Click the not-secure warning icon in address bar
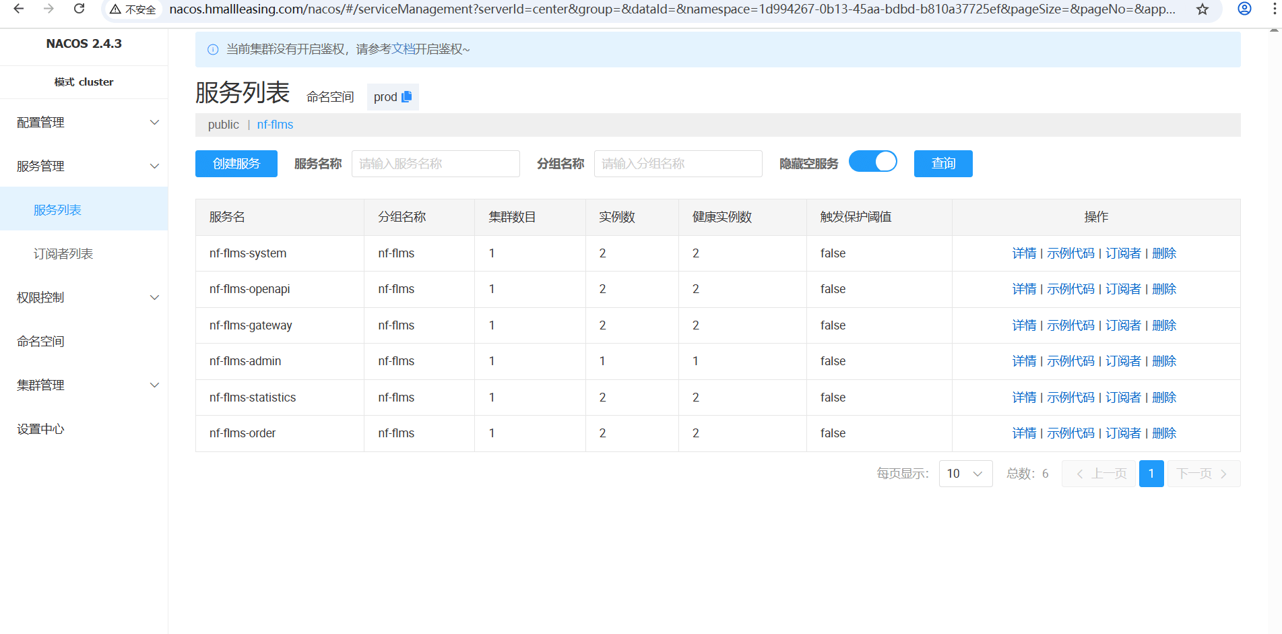Viewport: 1282px width, 634px height. pyautogui.click(x=116, y=9)
